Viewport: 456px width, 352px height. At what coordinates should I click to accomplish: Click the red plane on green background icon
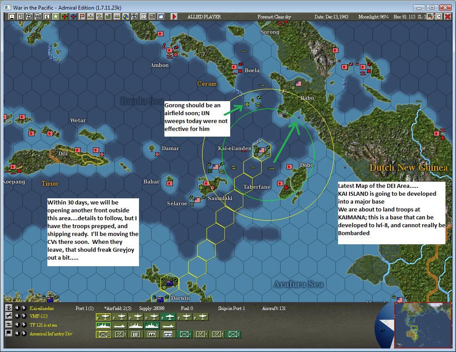[64, 17]
